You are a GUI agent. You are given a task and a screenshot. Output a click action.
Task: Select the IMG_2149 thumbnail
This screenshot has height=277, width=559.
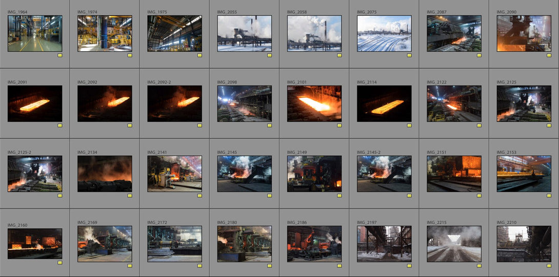pyautogui.click(x=314, y=174)
